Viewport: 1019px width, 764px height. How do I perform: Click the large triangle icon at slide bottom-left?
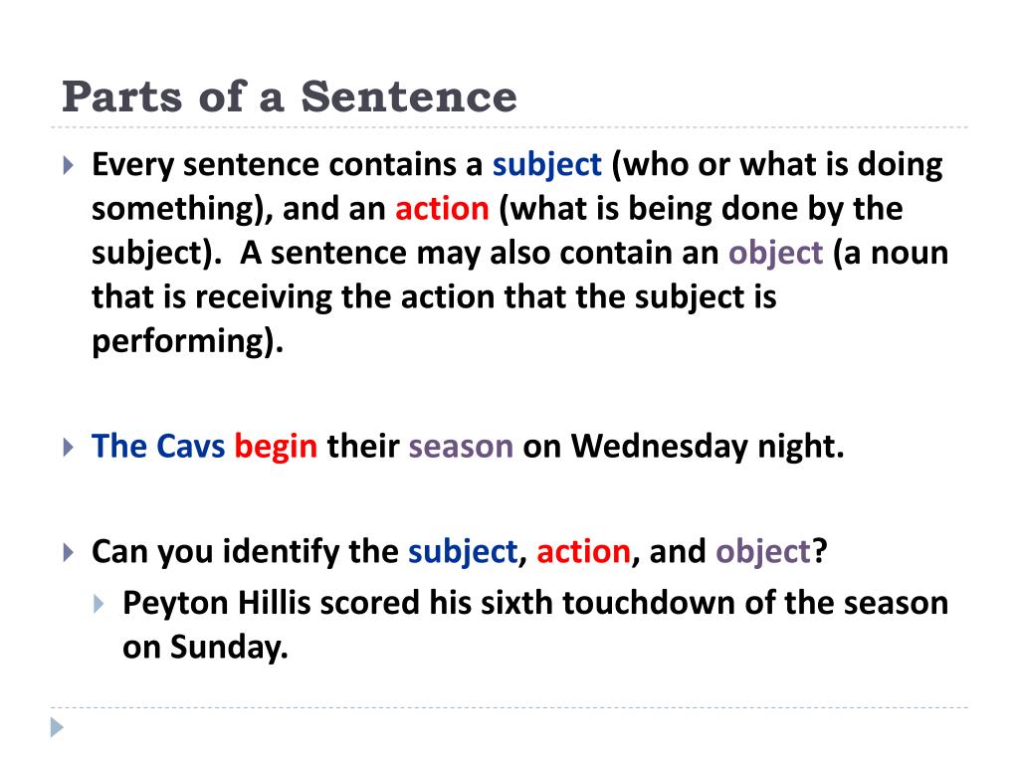point(57,727)
